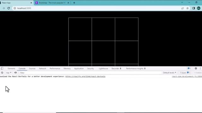Open the profile avatar menu
This screenshot has width=202, height=113.
(199, 8)
